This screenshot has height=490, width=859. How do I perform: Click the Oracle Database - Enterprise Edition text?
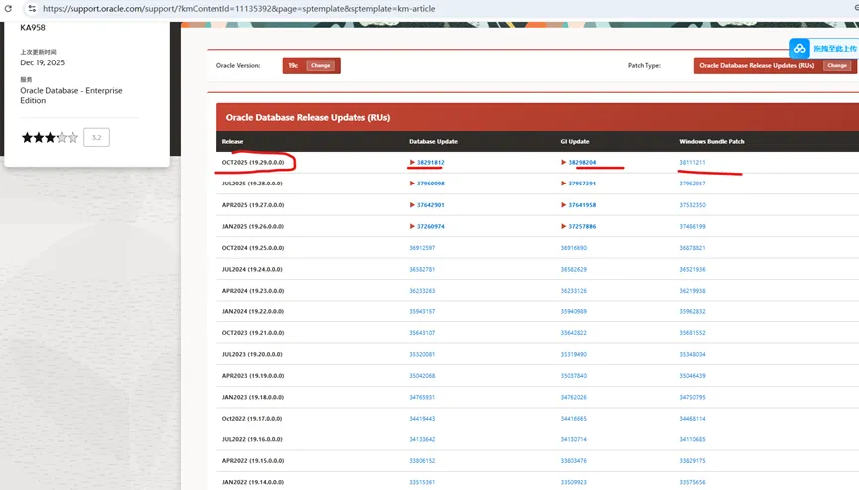pos(72,96)
